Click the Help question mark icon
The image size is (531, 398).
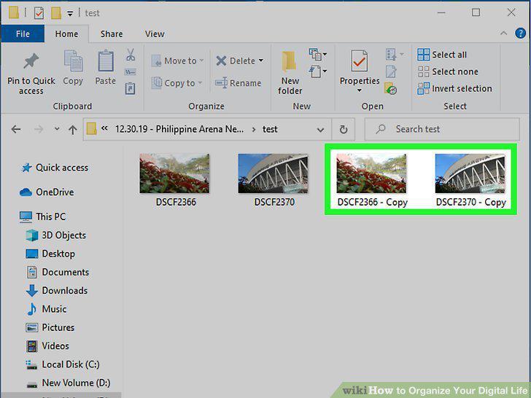pyautogui.click(x=520, y=34)
